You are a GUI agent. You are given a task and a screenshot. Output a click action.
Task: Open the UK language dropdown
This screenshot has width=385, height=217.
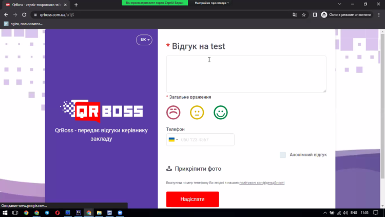point(144,40)
